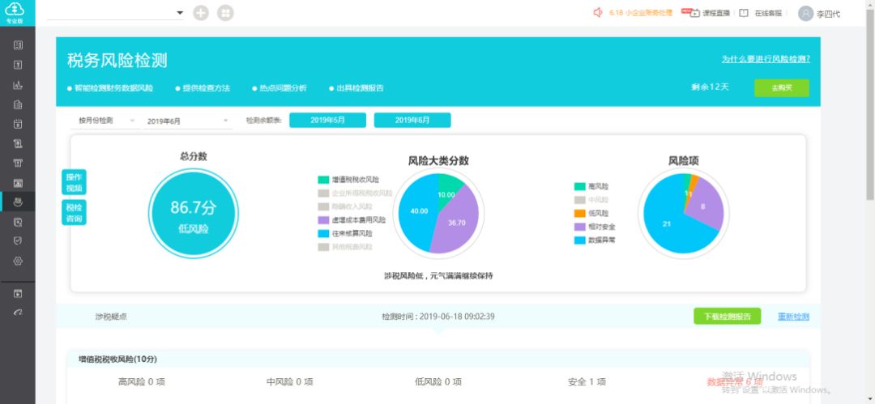875x404 pixels.
Task: Open the 在线客服 menu item
Action: coord(768,13)
